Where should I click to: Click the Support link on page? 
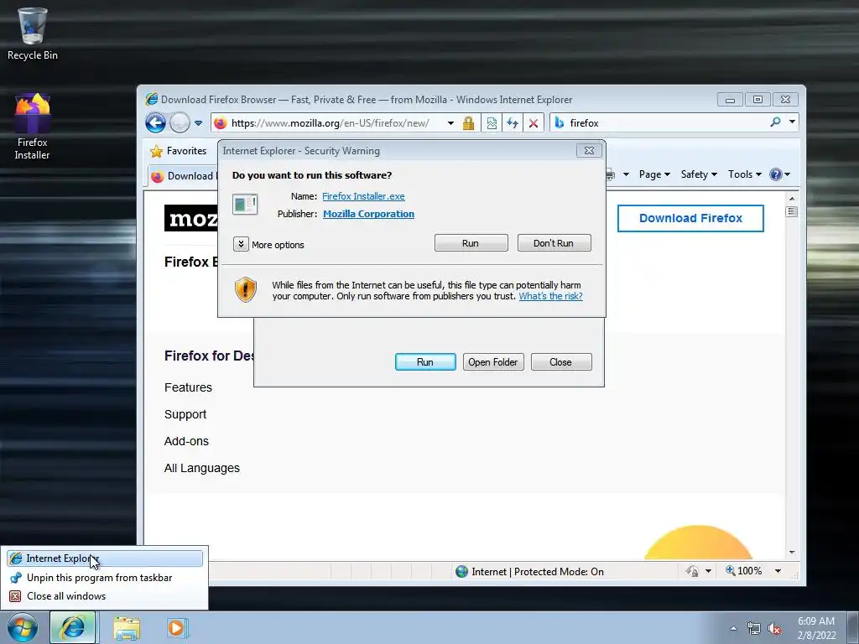click(185, 414)
